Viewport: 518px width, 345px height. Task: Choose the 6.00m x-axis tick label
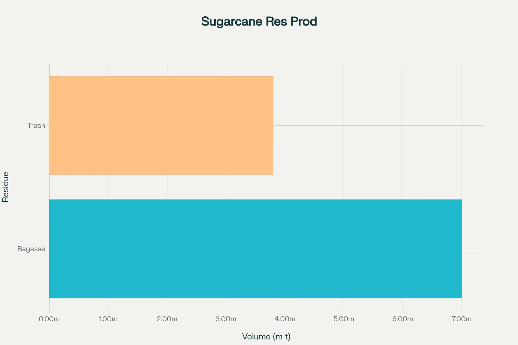402,319
